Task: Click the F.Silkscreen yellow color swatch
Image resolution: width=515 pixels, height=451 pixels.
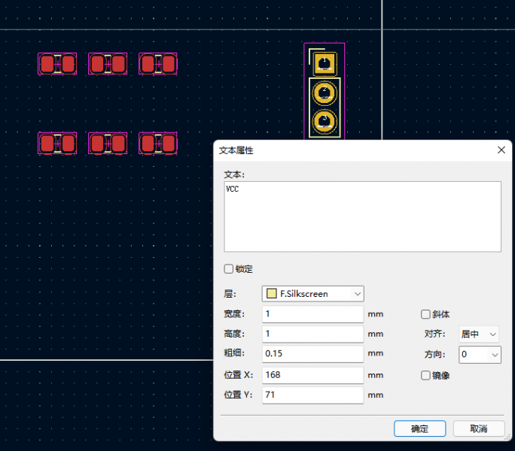Action: click(271, 294)
